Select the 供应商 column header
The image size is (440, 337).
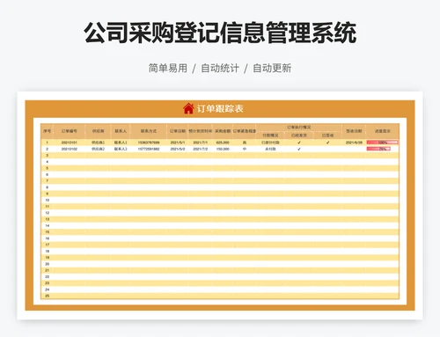pyautogui.click(x=98, y=131)
